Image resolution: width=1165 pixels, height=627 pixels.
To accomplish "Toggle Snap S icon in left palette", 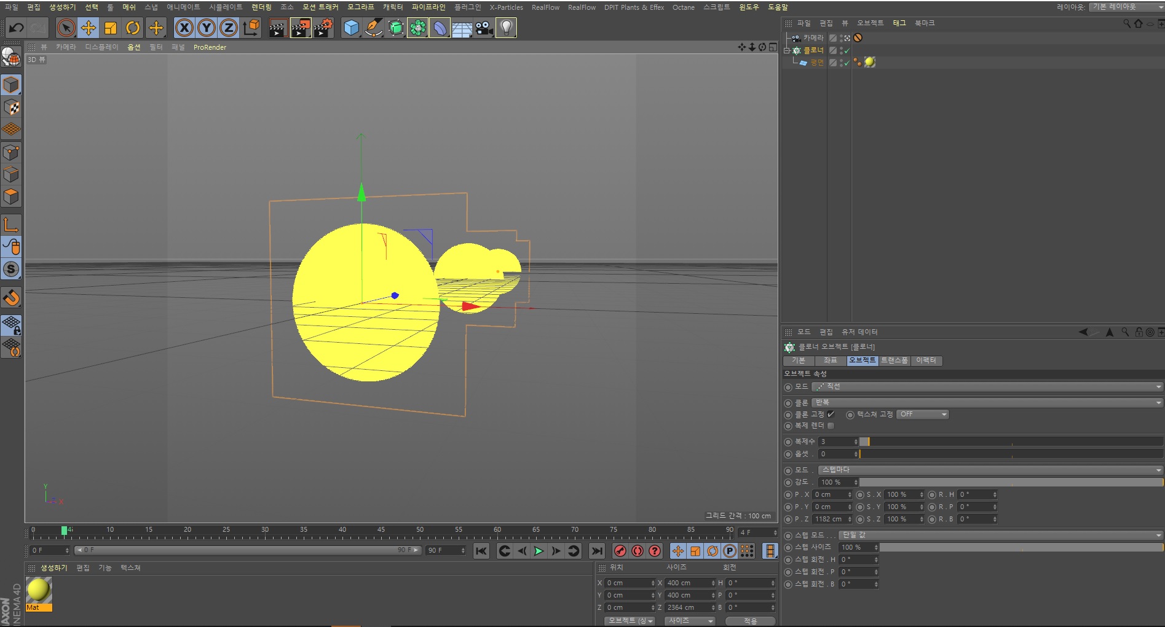I will tap(11, 269).
